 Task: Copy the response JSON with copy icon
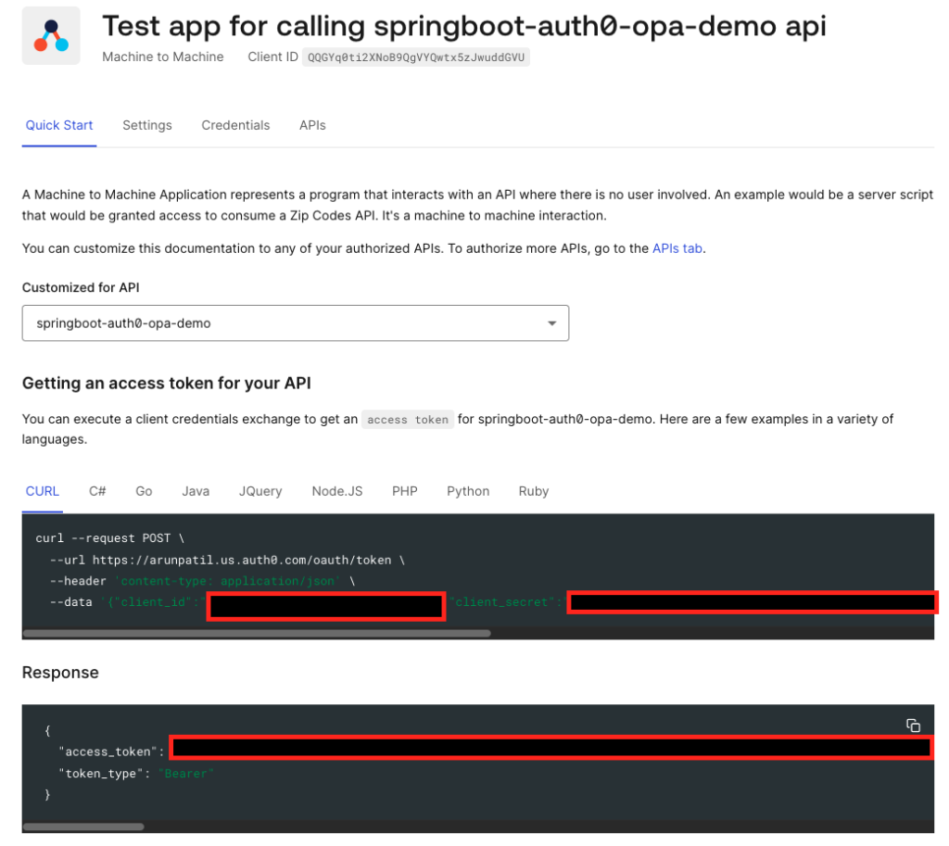[x=913, y=726]
